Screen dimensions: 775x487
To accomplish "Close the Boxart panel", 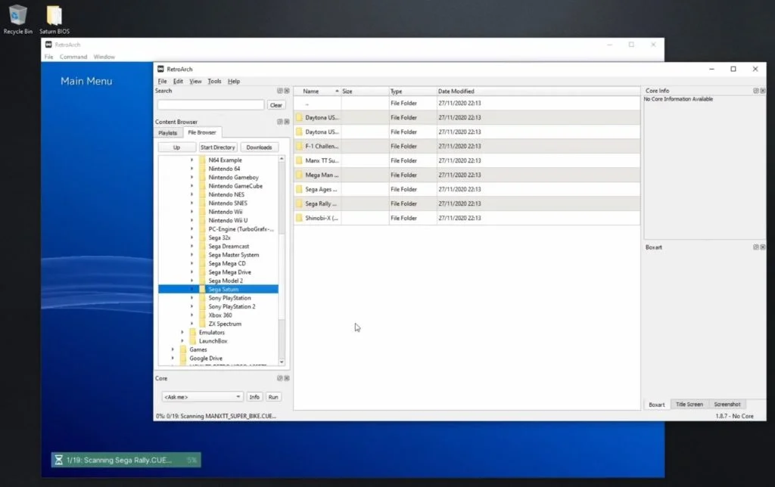I will (x=763, y=247).
